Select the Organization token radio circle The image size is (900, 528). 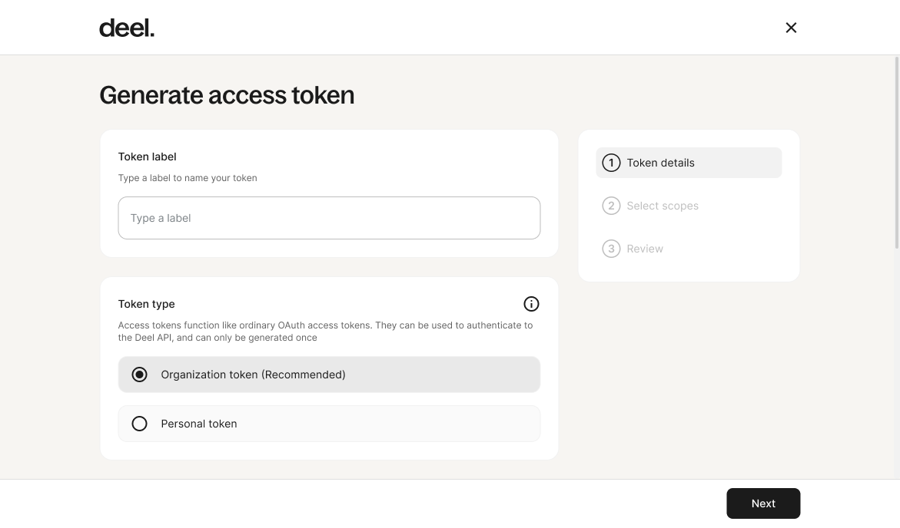coord(139,375)
